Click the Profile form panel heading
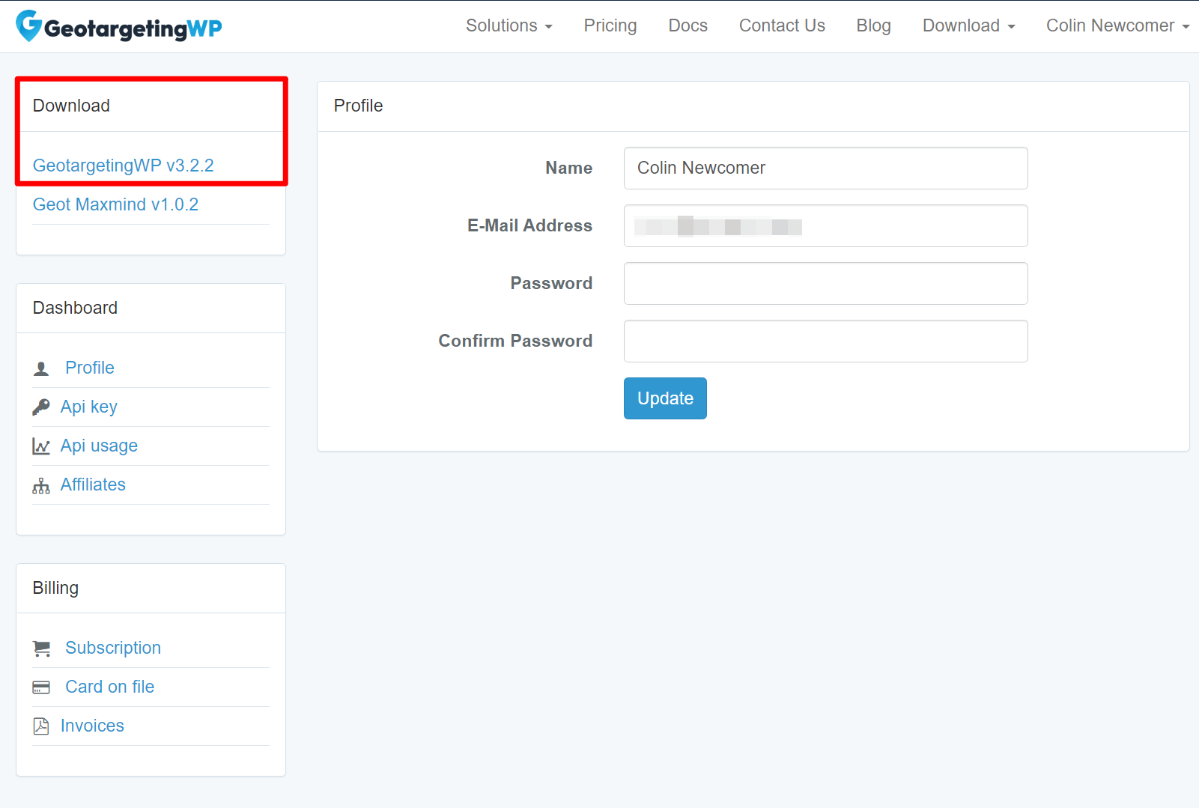The width and height of the screenshot is (1199, 808). pyautogui.click(x=358, y=106)
